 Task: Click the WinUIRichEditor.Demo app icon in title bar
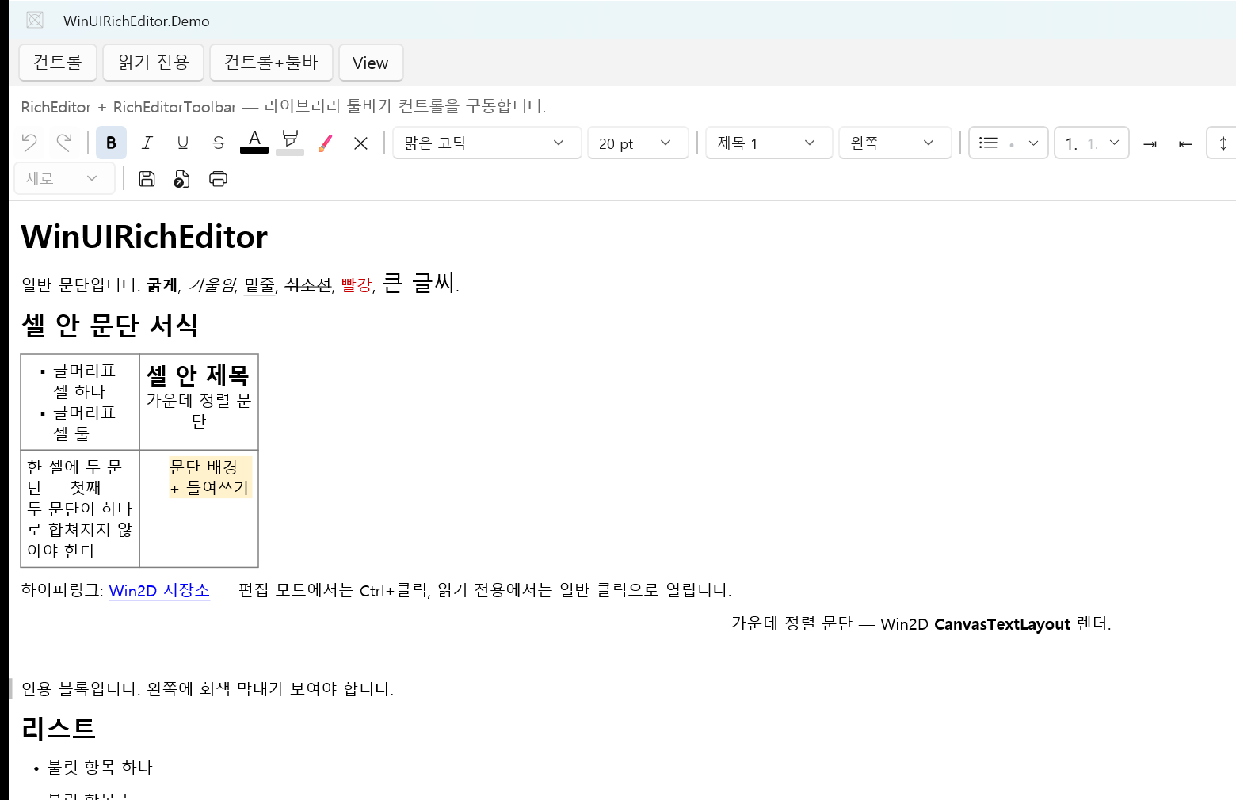pos(35,21)
